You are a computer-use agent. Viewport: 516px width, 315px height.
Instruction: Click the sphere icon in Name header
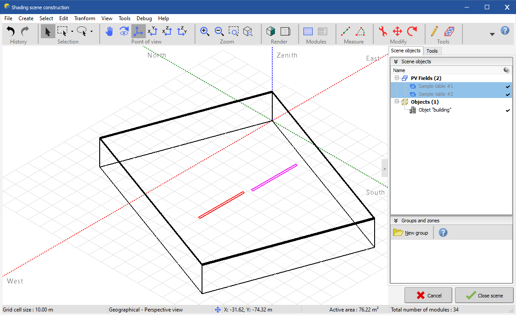(x=506, y=70)
